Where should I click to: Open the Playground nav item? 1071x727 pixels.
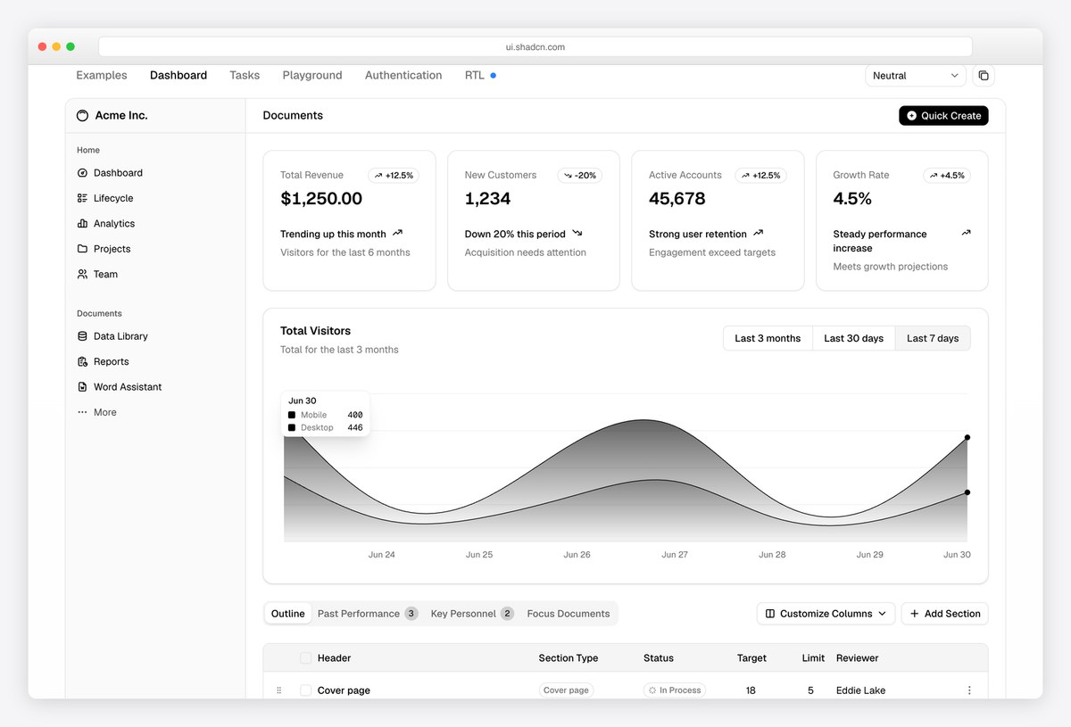312,76
